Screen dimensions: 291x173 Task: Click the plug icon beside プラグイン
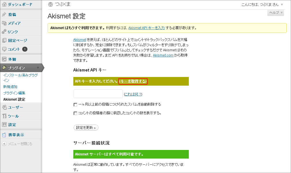pyautogui.click(x=4, y=68)
